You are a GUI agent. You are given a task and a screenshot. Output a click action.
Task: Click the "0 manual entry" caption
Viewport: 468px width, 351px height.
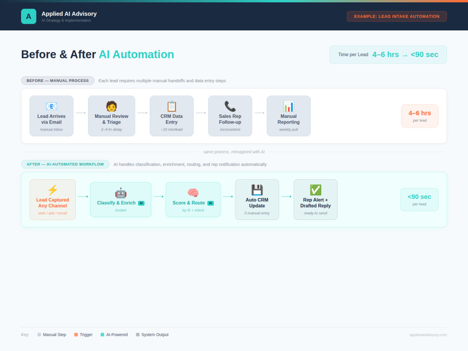[257, 213]
